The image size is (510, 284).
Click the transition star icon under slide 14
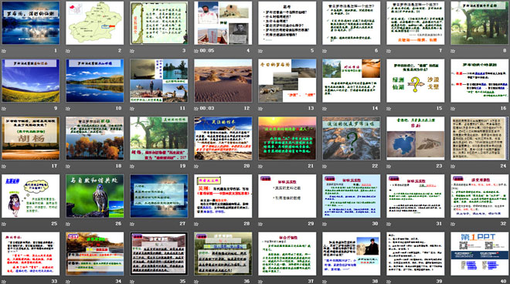pos(325,109)
